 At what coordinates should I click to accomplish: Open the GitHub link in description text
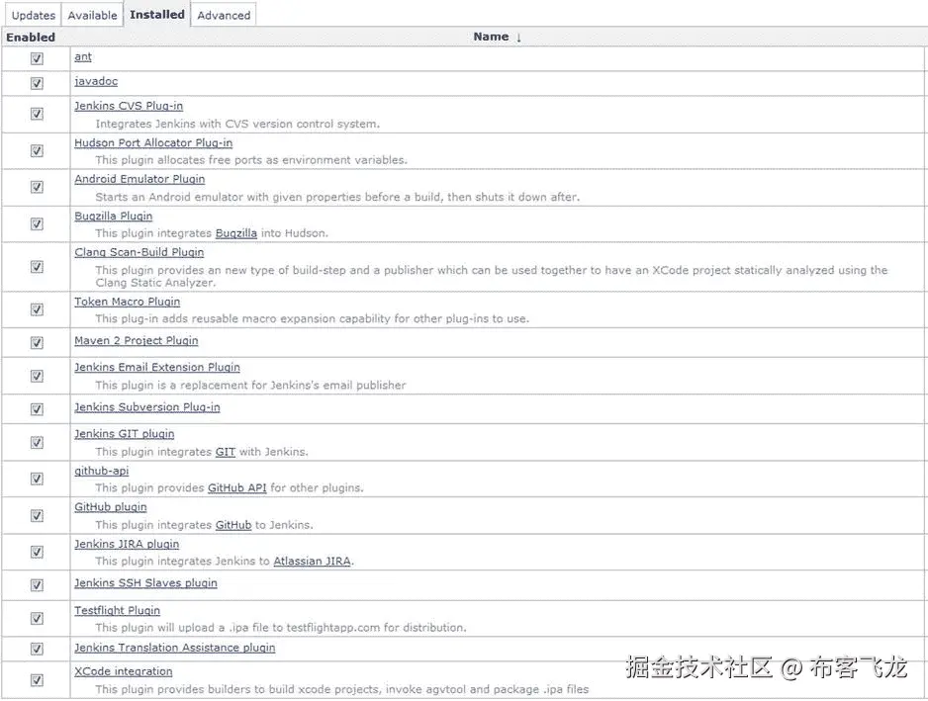point(233,525)
